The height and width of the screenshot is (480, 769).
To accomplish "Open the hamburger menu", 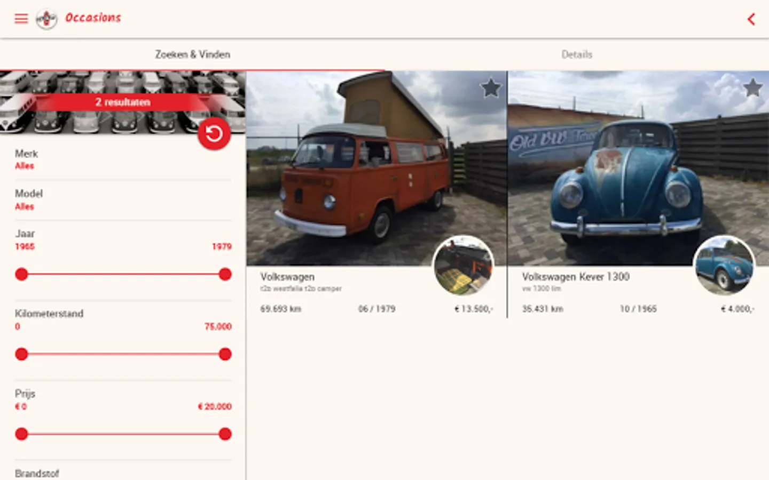I will [x=21, y=19].
